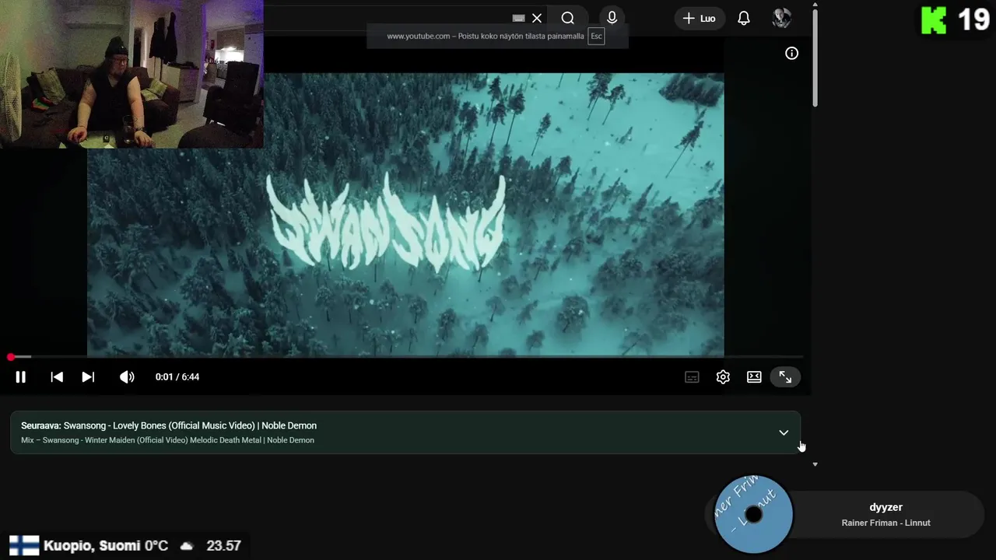
Task: Click the Swansong video frame
Action: [405, 215]
